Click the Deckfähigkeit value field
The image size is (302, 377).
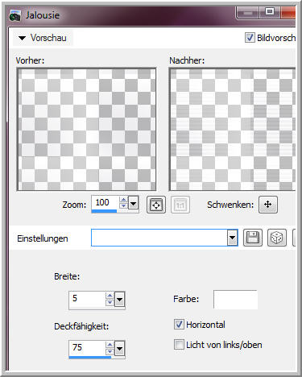click(x=87, y=348)
